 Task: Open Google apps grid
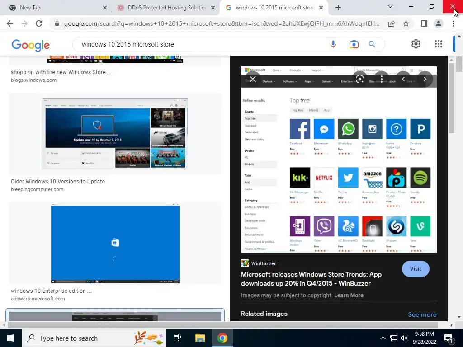tap(439, 44)
